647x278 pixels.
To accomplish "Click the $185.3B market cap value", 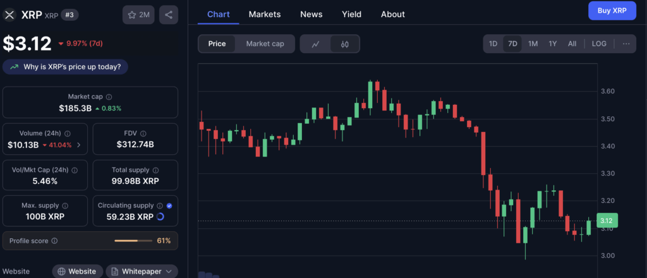I will coord(75,109).
